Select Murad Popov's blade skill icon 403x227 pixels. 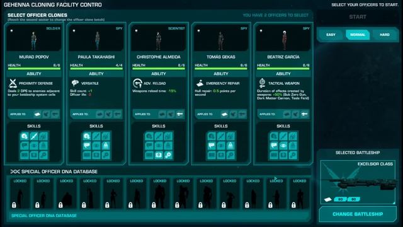pyautogui.click(x=34, y=136)
